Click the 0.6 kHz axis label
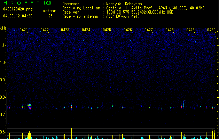Screen dimensions: 219x139 [x=3, y=132]
